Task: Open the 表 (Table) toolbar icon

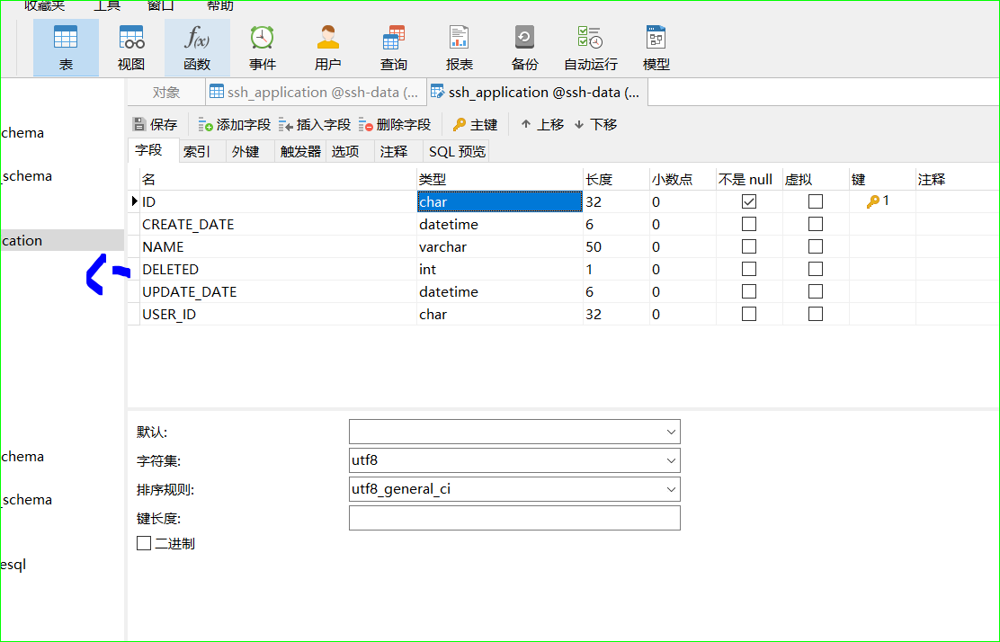Action: [66, 48]
